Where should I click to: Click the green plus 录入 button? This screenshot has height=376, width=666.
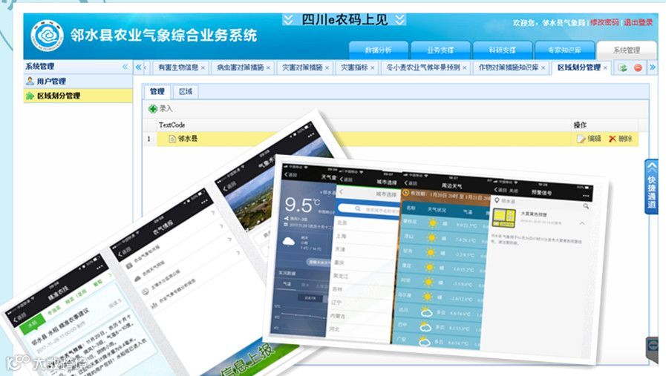pos(160,109)
